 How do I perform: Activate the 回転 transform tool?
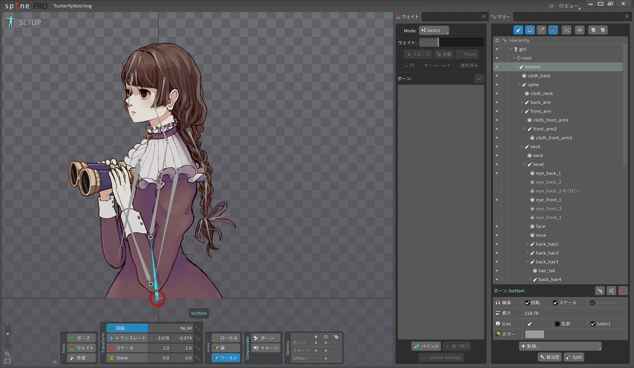pos(127,328)
